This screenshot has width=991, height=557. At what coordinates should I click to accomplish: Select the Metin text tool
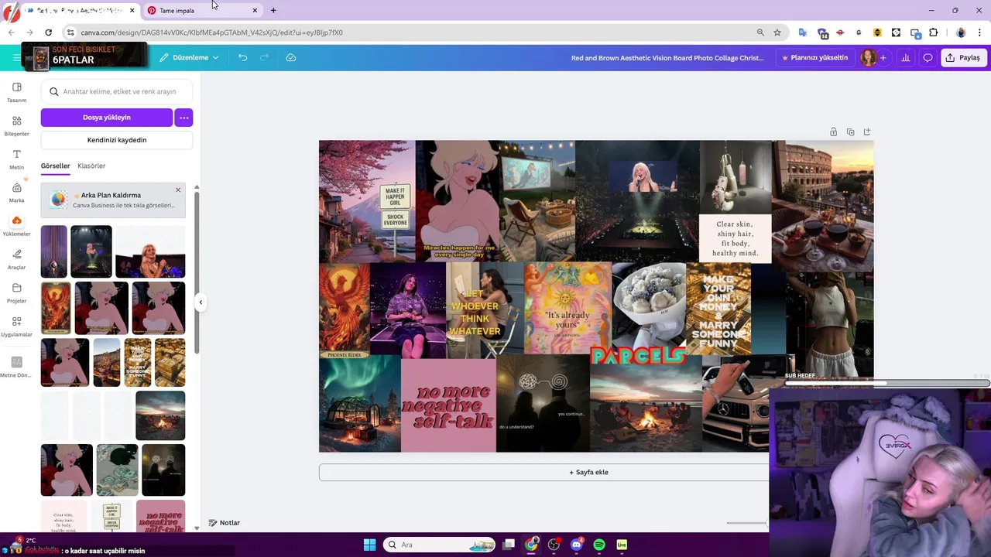click(16, 159)
